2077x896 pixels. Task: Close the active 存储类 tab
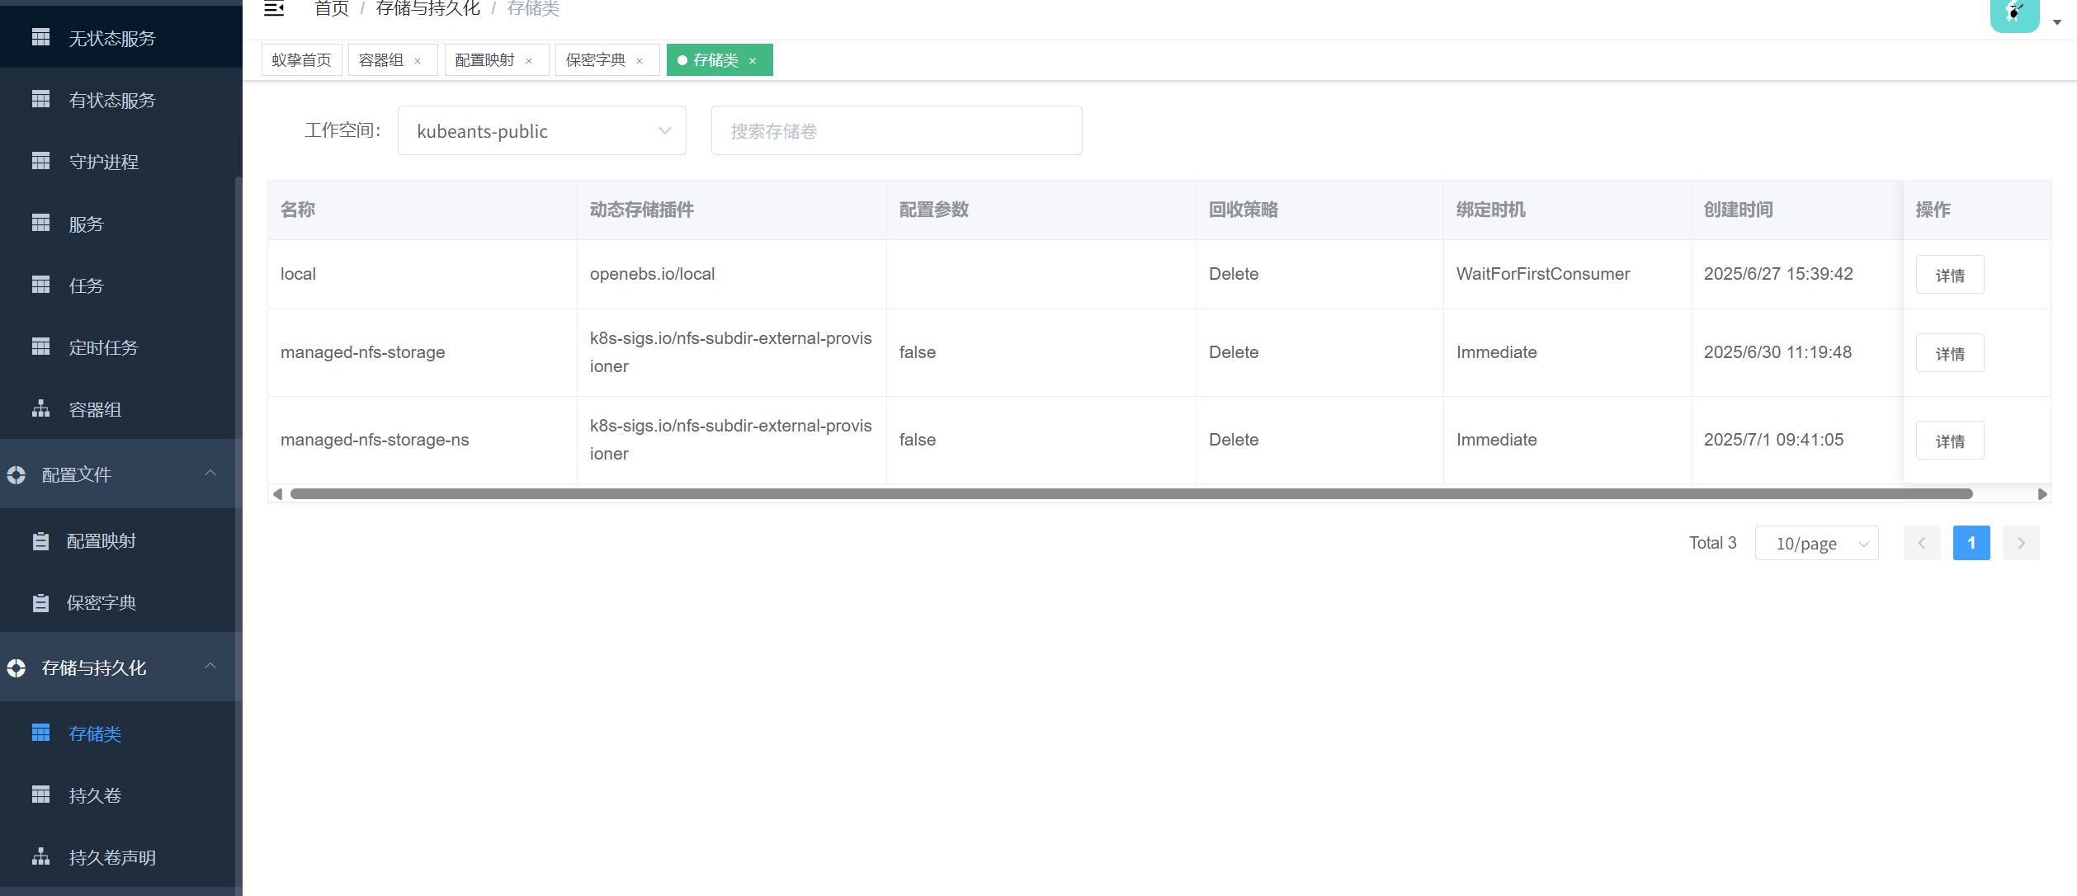point(753,61)
